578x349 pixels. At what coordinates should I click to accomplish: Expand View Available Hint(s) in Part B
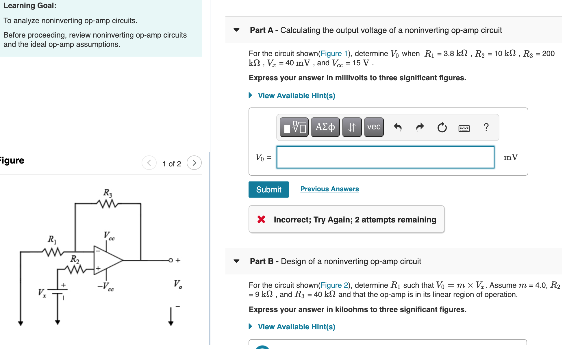(295, 327)
